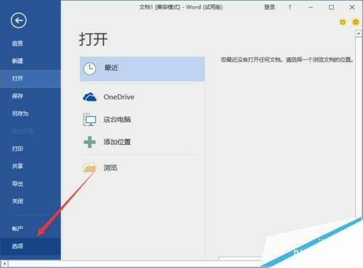The height and width of the screenshot is (268, 363).
Task: Click the horizontal scrollbar left arrow
Action: click(x=4, y=264)
